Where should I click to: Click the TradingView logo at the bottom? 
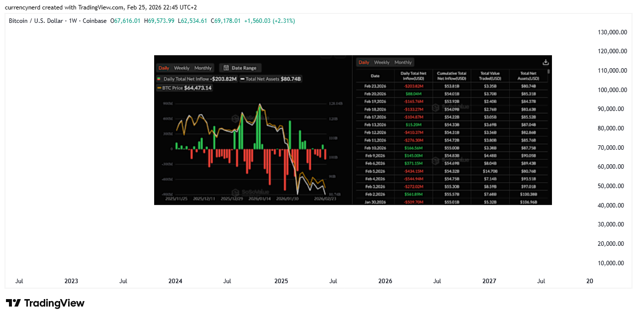(x=45, y=303)
